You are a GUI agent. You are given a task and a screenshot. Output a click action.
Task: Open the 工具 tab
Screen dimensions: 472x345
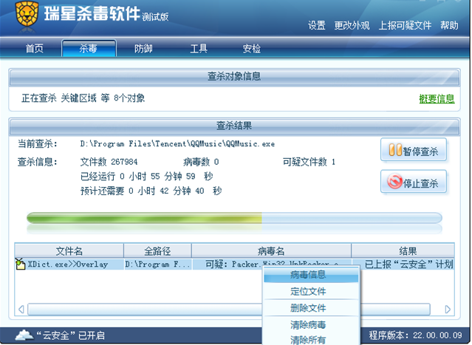199,48
